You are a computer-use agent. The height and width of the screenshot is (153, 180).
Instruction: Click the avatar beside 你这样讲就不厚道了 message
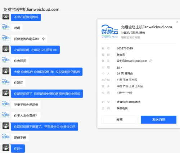(x=6, y=126)
